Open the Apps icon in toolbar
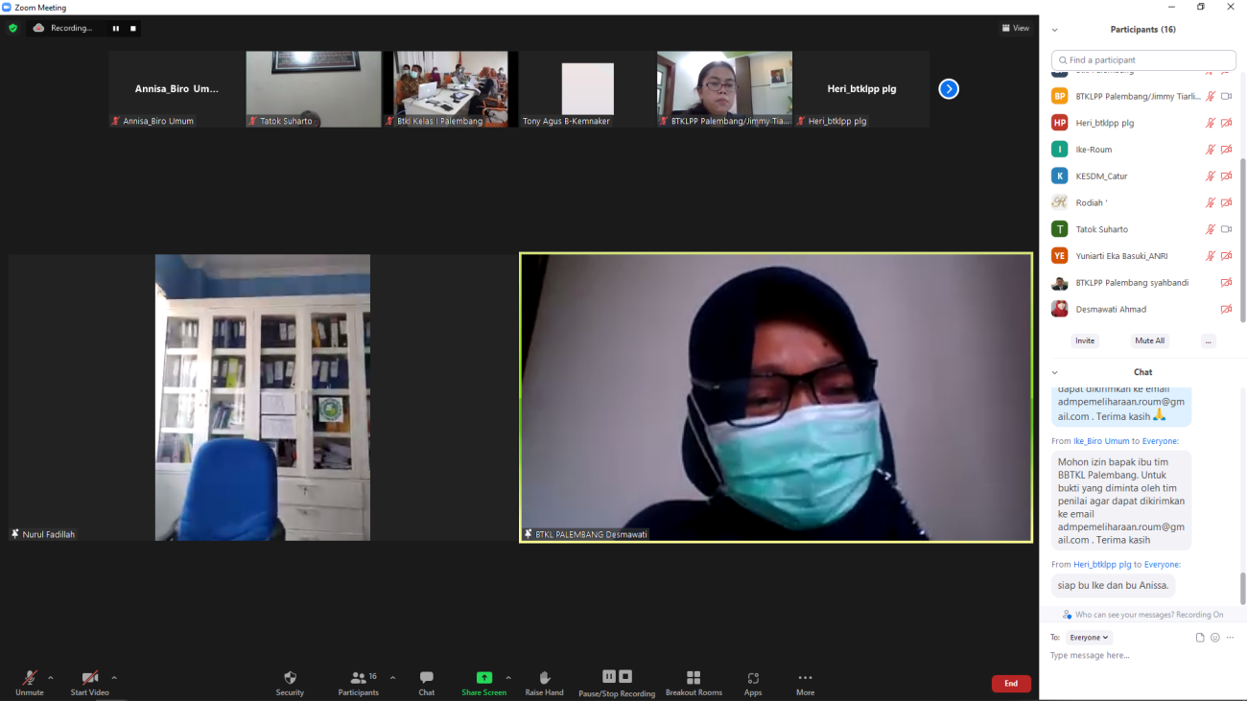The height and width of the screenshot is (701, 1247). (753, 678)
